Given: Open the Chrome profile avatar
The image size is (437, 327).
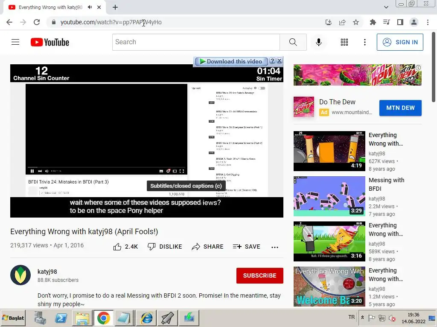Looking at the screenshot, I should click(x=414, y=22).
